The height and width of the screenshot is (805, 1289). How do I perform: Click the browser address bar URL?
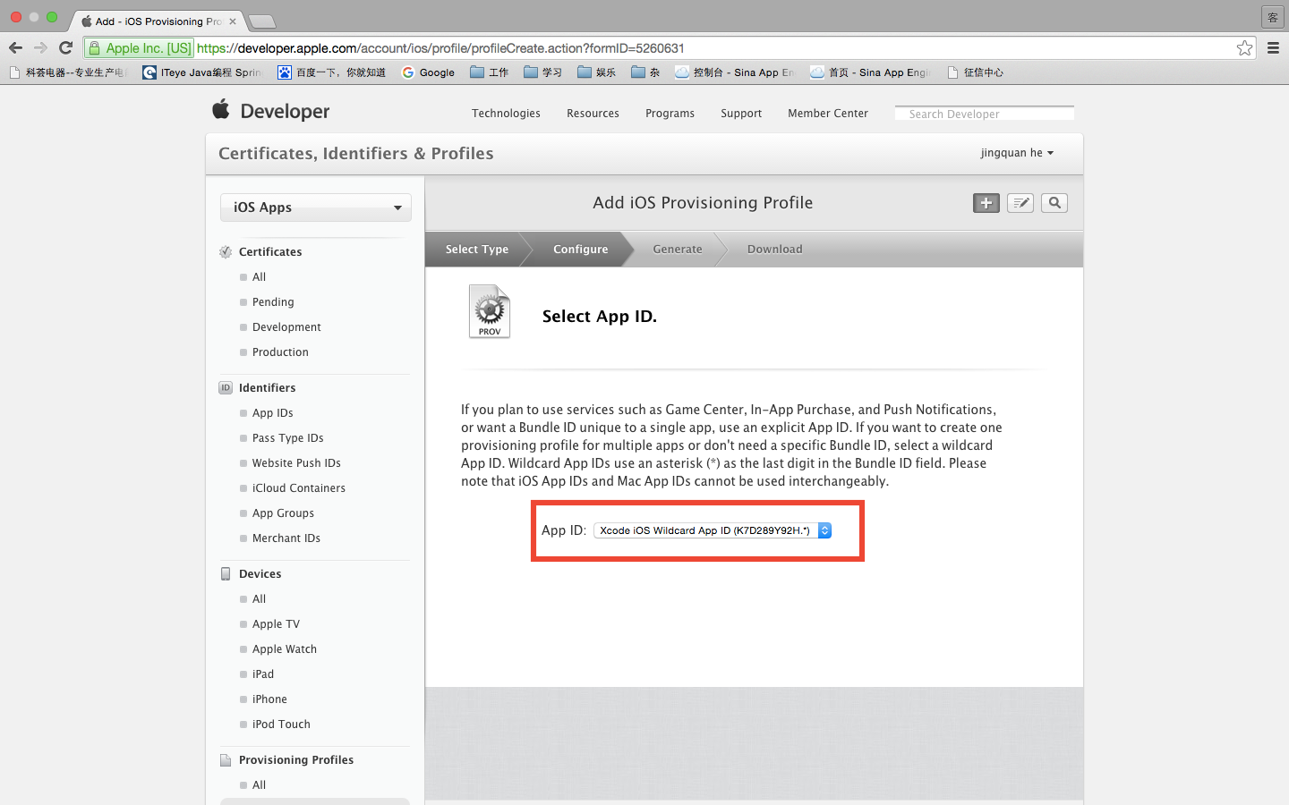pyautogui.click(x=440, y=48)
